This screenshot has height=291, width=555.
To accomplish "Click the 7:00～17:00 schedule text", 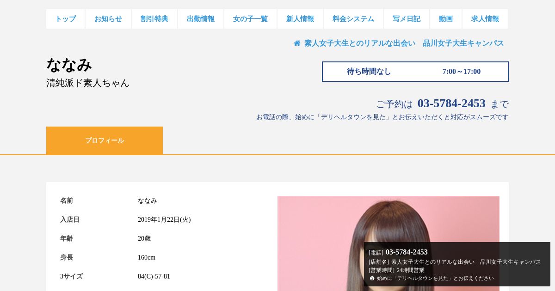I will click(x=462, y=72).
